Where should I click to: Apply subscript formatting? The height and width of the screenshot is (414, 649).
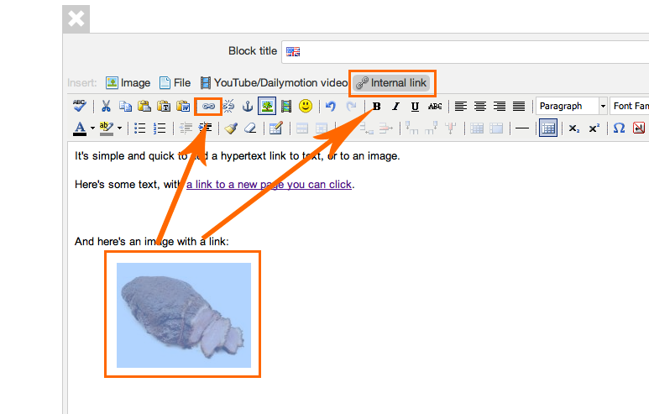tap(573, 128)
